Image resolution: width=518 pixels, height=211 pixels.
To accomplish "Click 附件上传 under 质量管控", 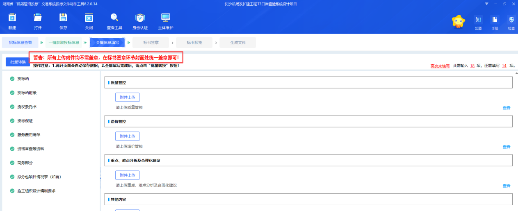I will tap(127, 97).
